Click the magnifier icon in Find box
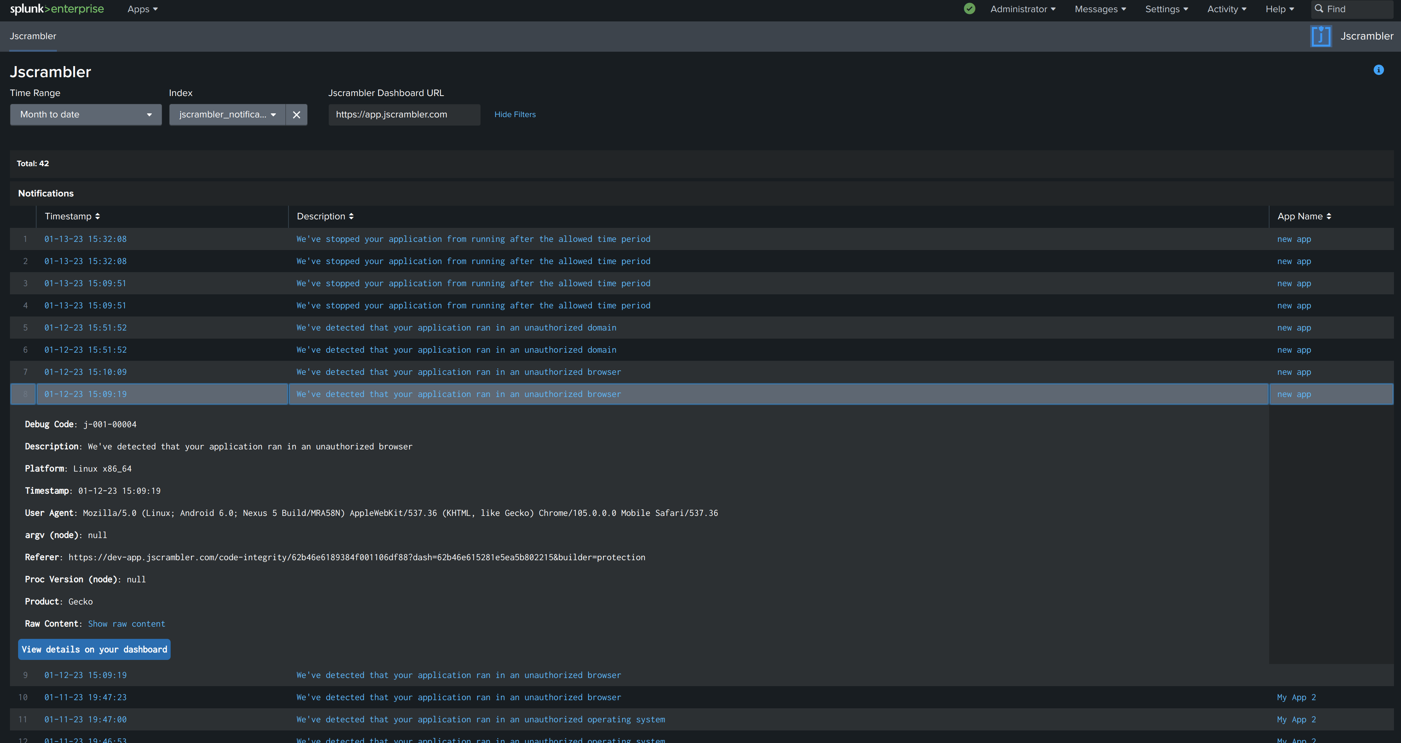This screenshot has height=743, width=1401. tap(1319, 9)
